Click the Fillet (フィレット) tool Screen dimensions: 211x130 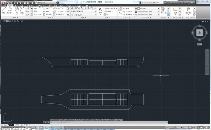(x=58, y=12)
